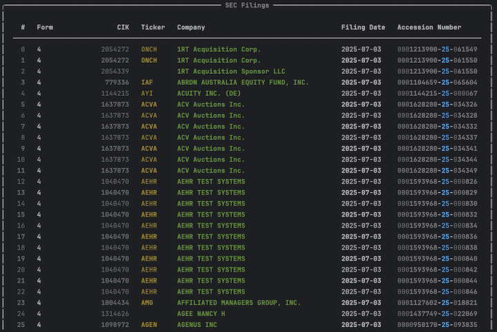This screenshot has height=332, width=497.
Task: Click accession number 0001628280-25-034337
Action: click(x=437, y=137)
